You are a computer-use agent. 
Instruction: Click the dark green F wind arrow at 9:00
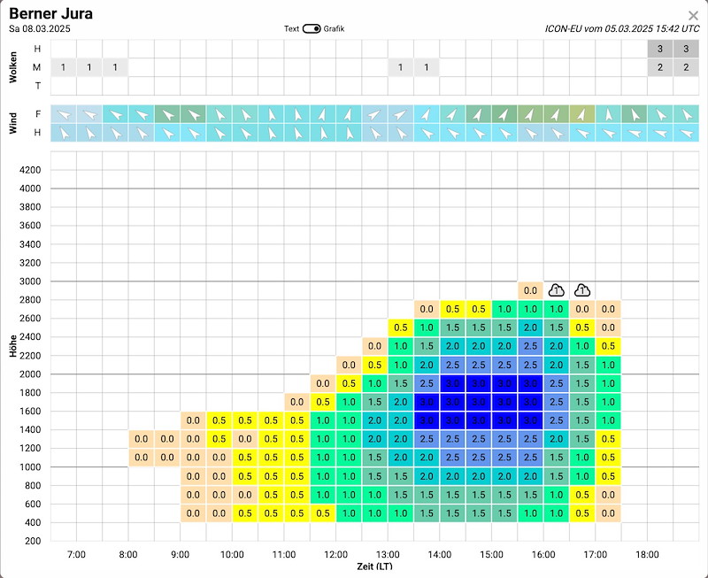pyautogui.click(x=193, y=114)
